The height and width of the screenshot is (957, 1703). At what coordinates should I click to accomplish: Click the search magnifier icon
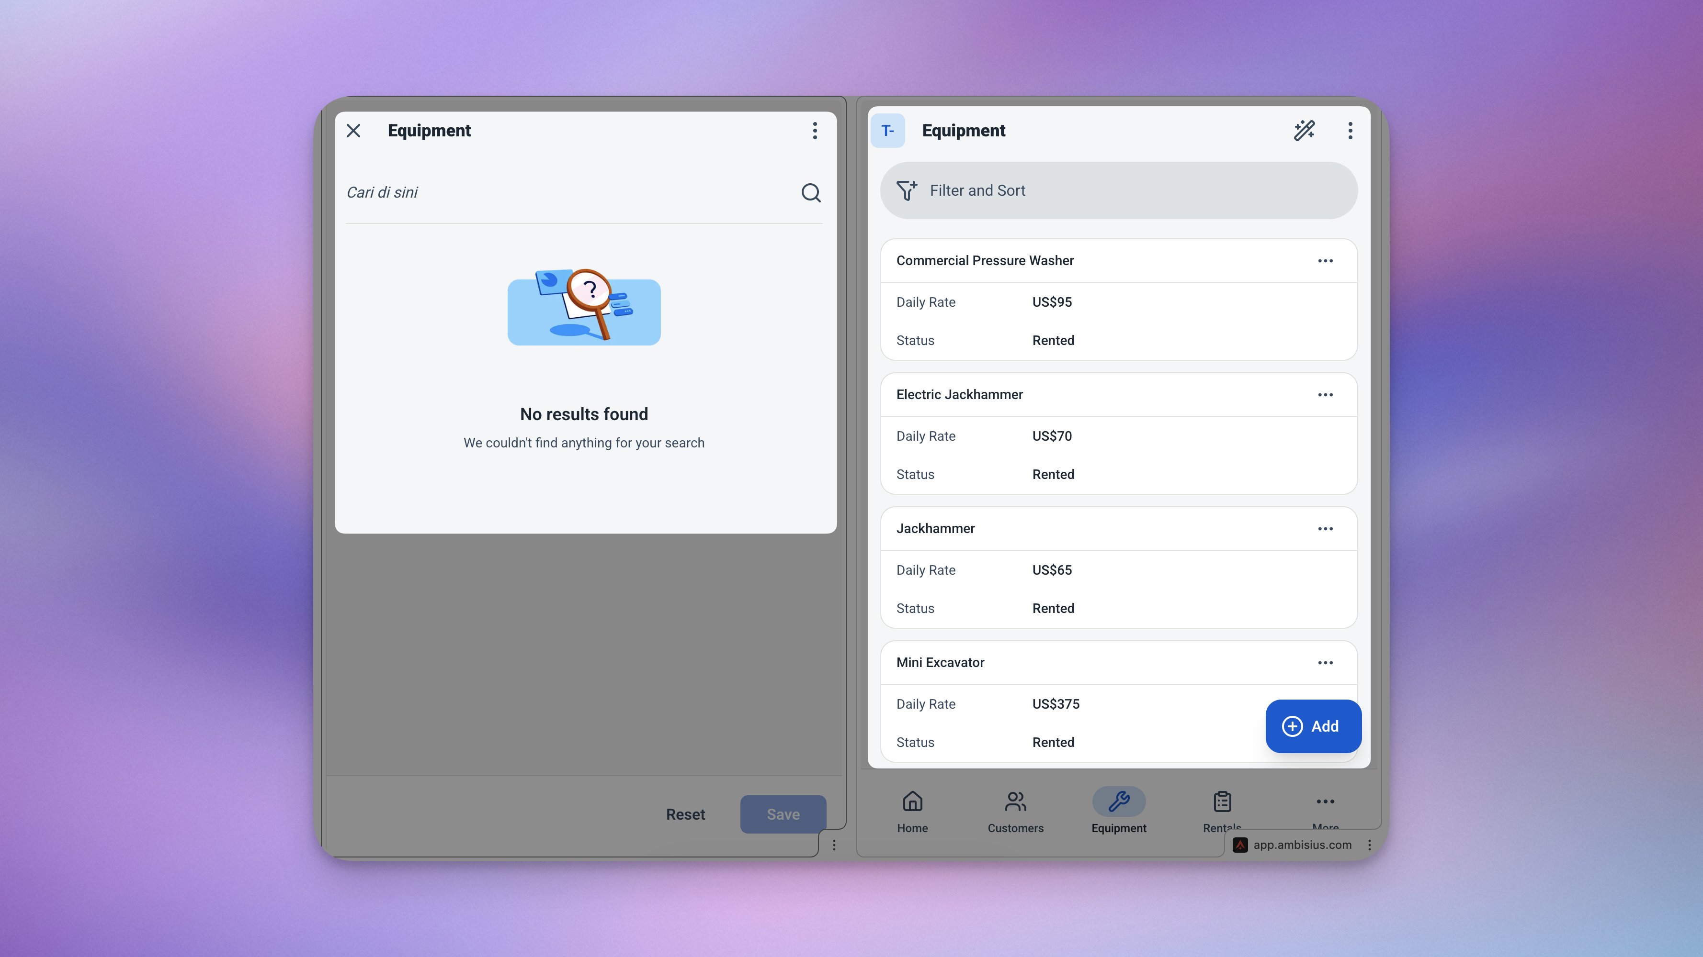(810, 192)
